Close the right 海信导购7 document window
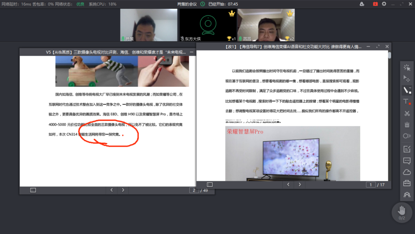Viewport: 415px width, 234px height. tap(387, 47)
